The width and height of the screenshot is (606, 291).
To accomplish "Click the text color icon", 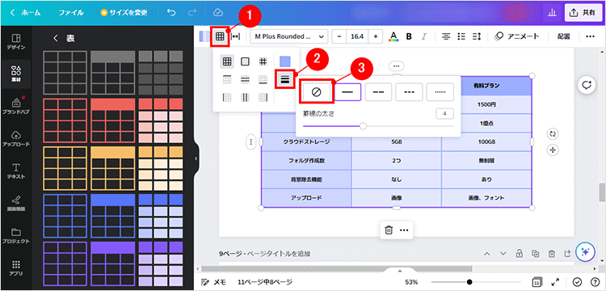I will pyautogui.click(x=393, y=36).
